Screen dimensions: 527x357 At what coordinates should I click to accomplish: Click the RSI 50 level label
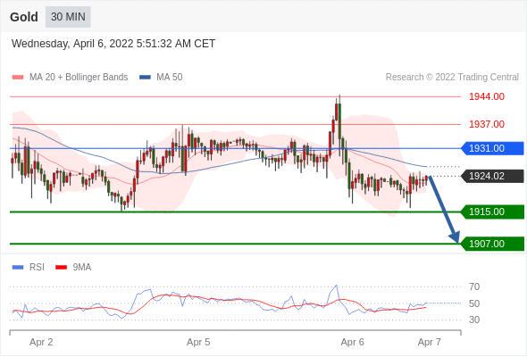point(474,303)
